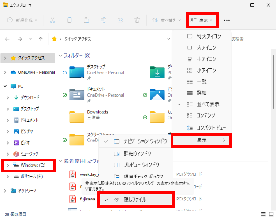The image size is (276, 219).
Task: Click the Cut scissors icon
Action: pyautogui.click(x=52, y=20)
